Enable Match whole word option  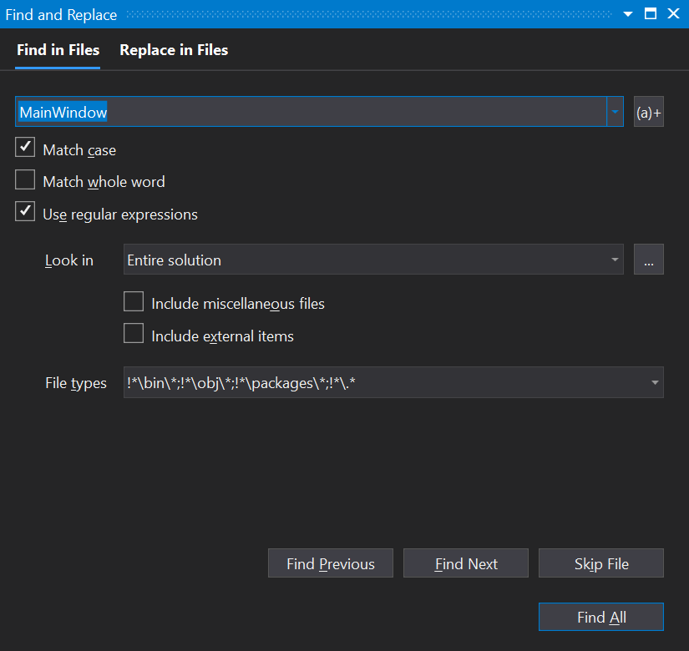click(26, 180)
